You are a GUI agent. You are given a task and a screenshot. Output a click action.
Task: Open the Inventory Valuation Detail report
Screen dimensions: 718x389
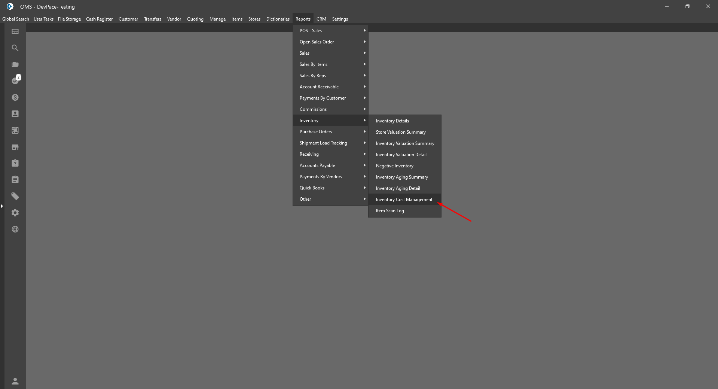tap(405, 155)
